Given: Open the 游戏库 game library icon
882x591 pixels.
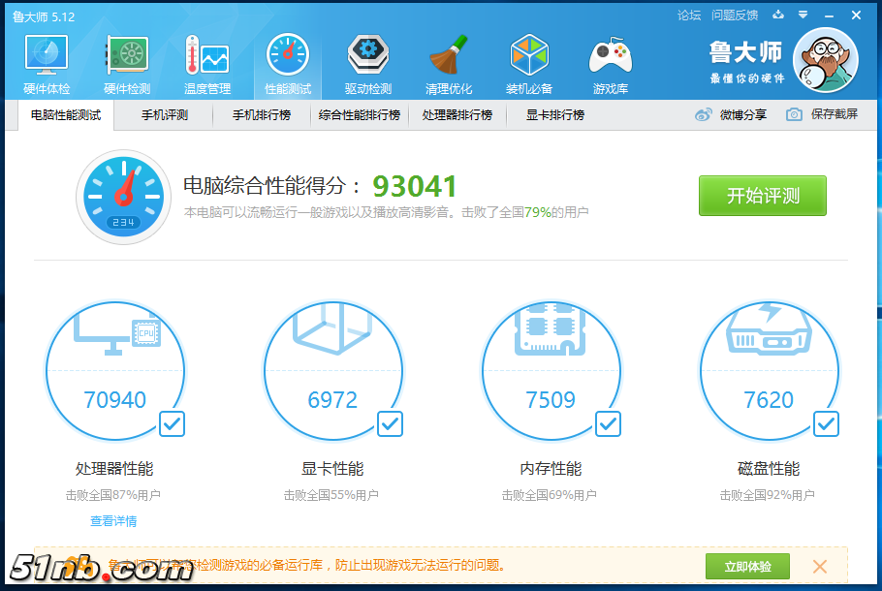Looking at the screenshot, I should pos(610,58).
